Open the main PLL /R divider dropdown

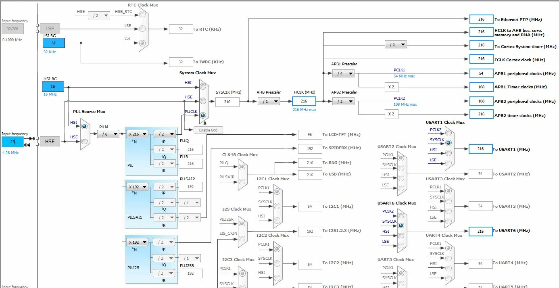click(165, 163)
